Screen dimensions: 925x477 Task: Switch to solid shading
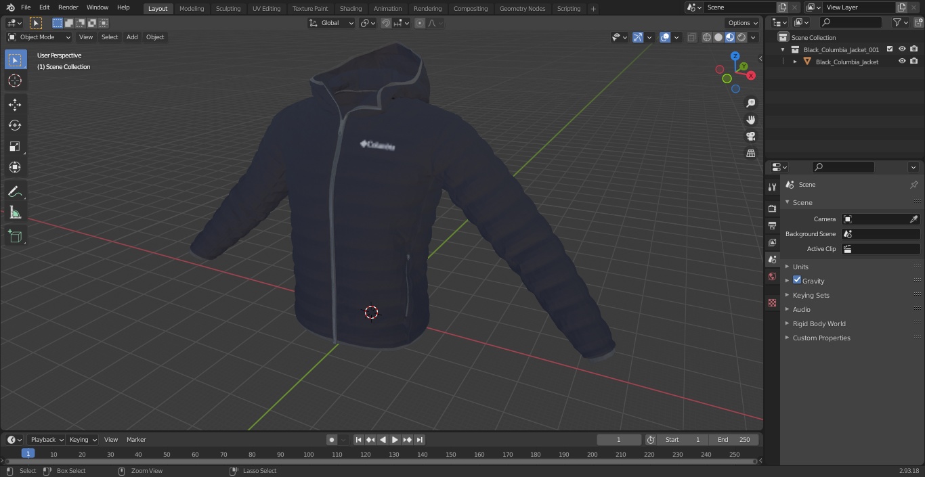(x=718, y=37)
